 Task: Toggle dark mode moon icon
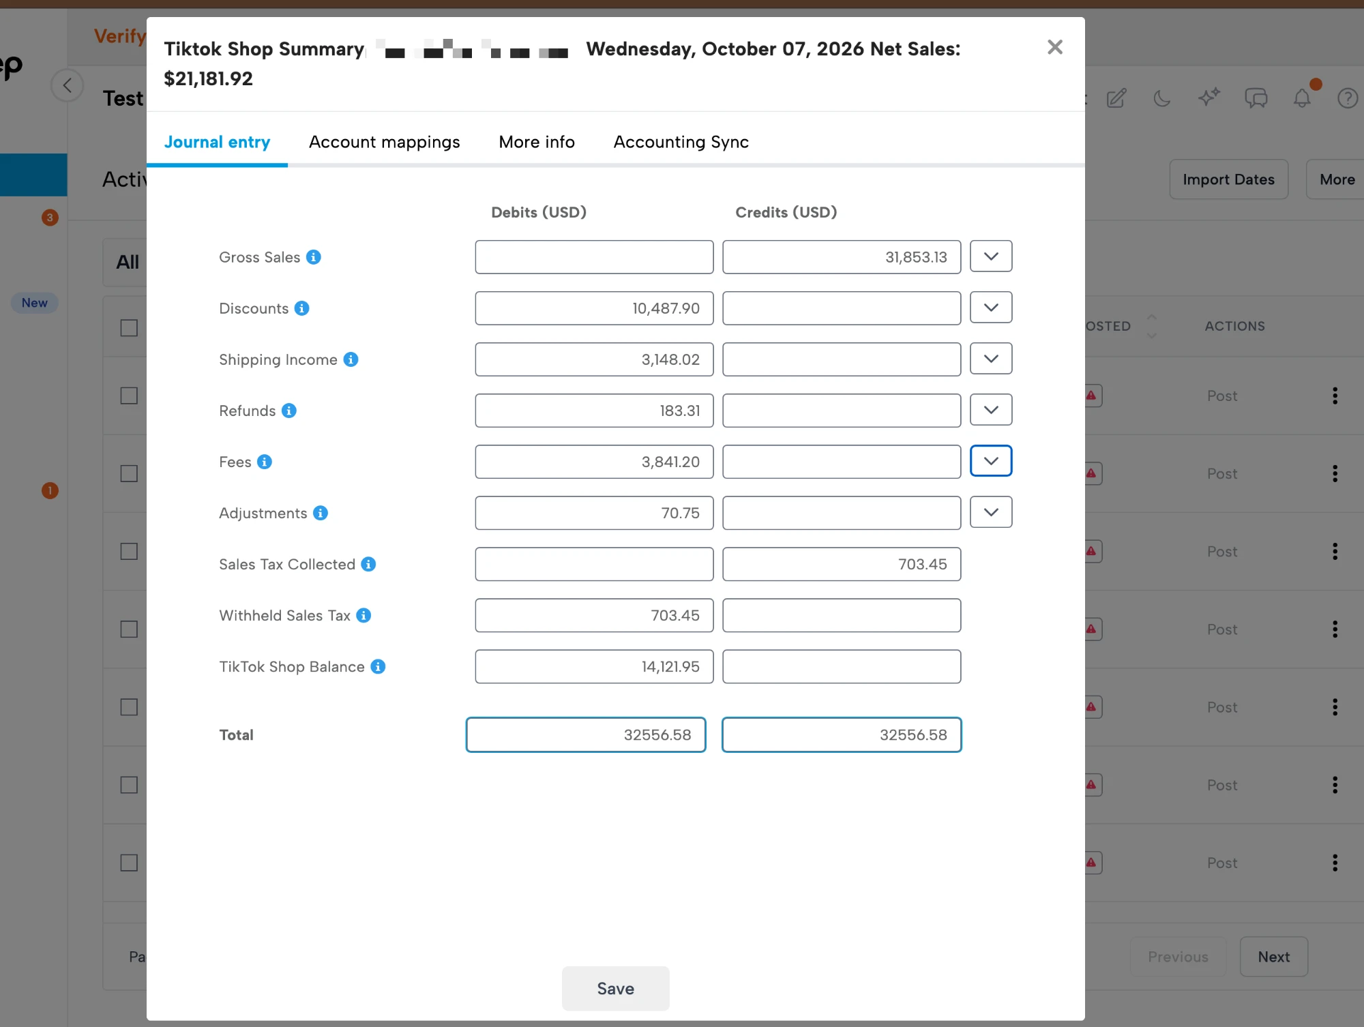point(1161,98)
